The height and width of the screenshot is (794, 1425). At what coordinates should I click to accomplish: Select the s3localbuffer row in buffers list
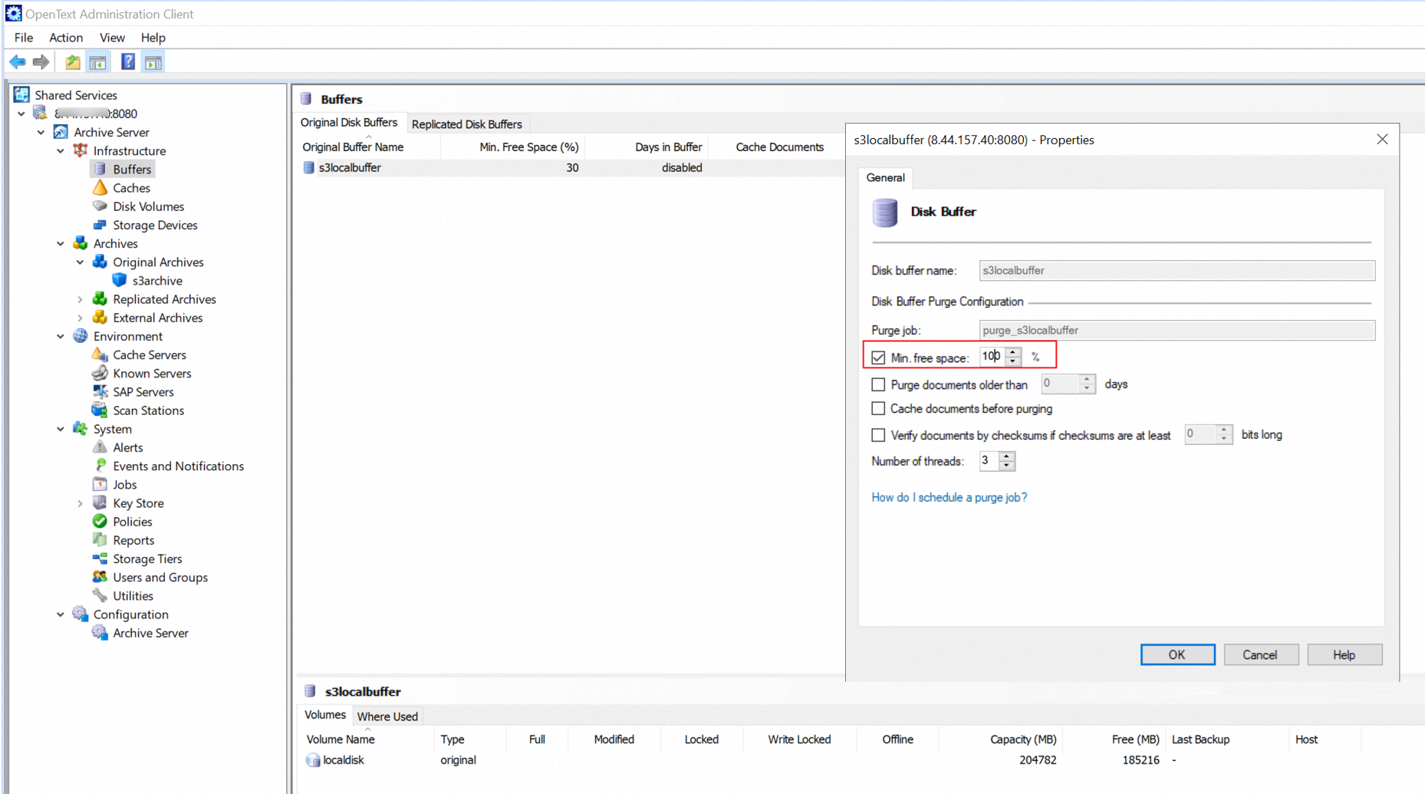[x=568, y=168]
